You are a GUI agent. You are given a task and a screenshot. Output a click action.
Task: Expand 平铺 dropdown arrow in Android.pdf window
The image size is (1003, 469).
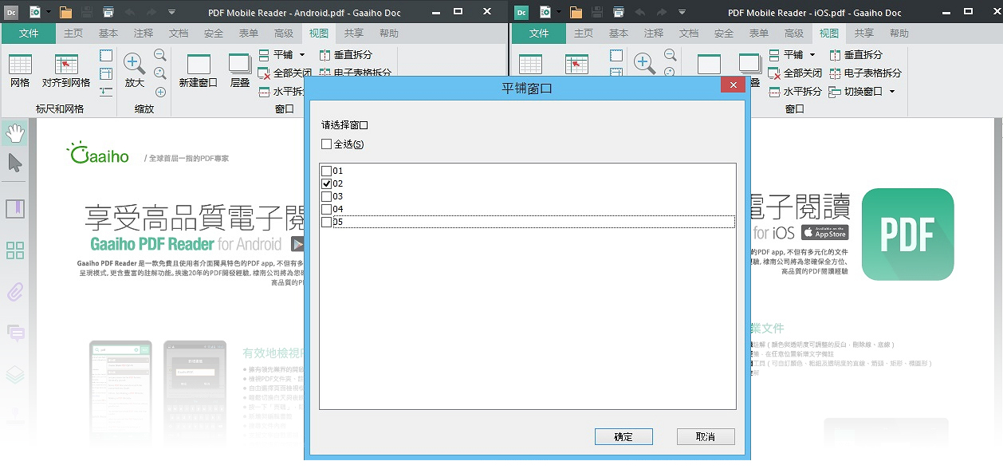point(302,55)
